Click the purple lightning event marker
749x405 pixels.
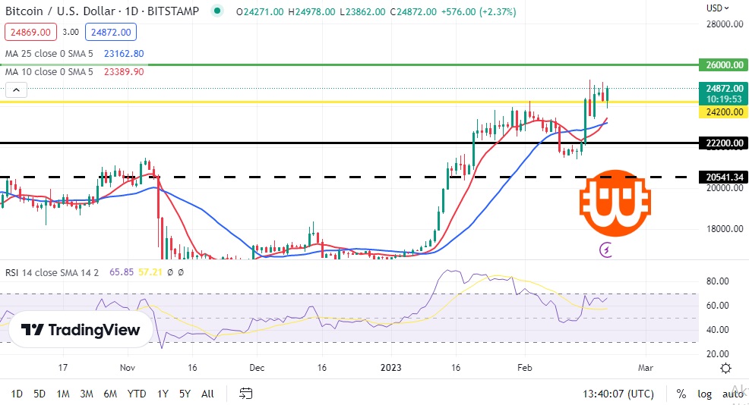pyautogui.click(x=606, y=250)
